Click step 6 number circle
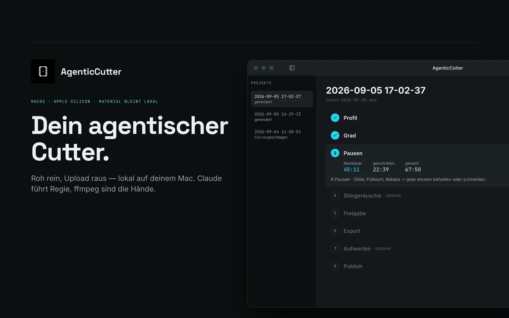Screen dimensions: 509x318 (x=335, y=231)
